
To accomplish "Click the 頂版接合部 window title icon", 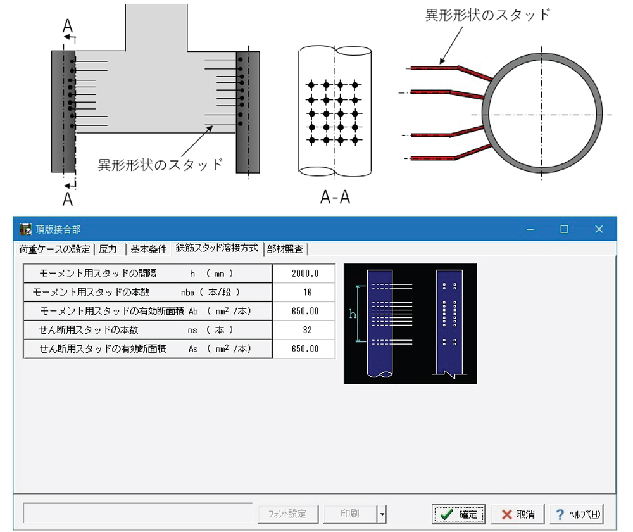I will point(25,229).
